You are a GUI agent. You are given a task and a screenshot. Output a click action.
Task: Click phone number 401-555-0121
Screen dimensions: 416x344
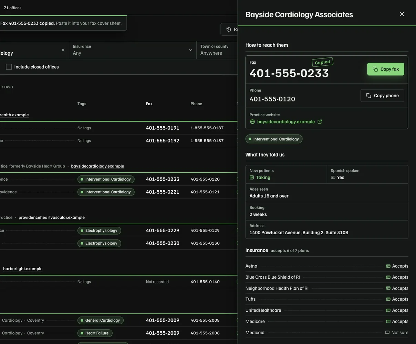(x=205, y=192)
